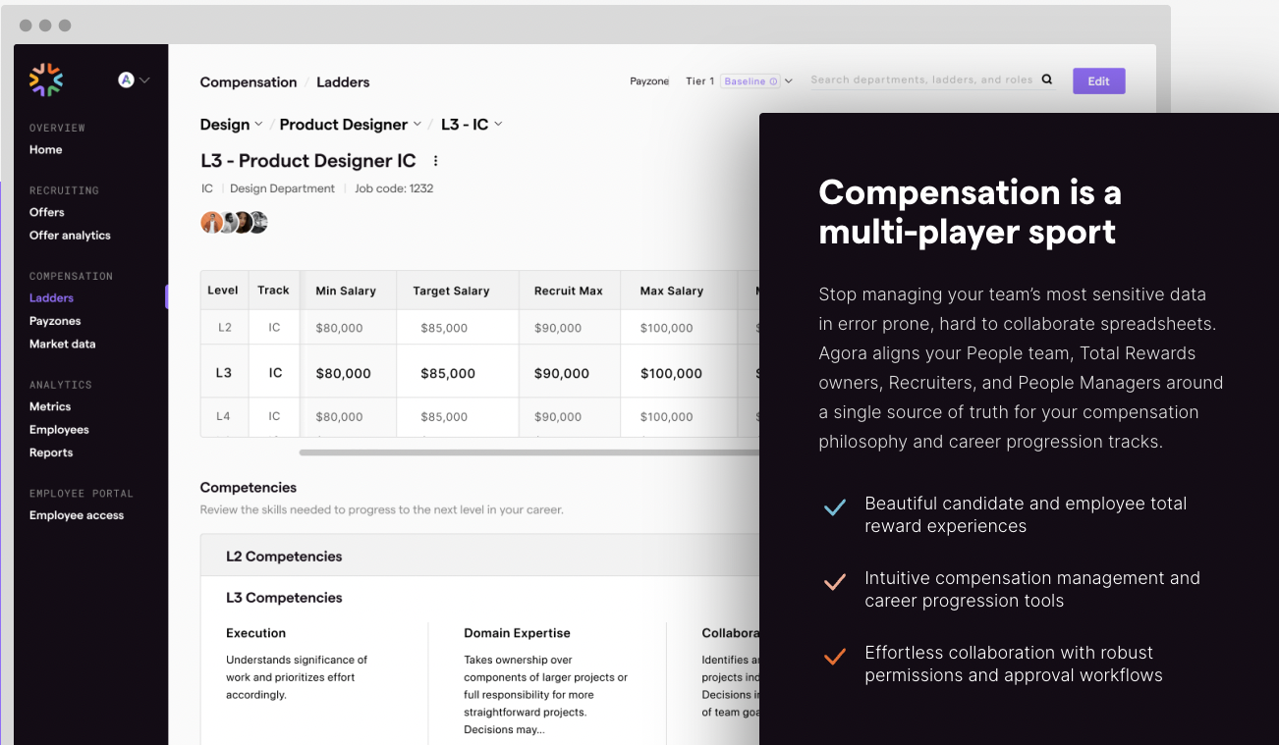
Task: Select the L4 row's $90,000 recruit max
Action: (558, 417)
